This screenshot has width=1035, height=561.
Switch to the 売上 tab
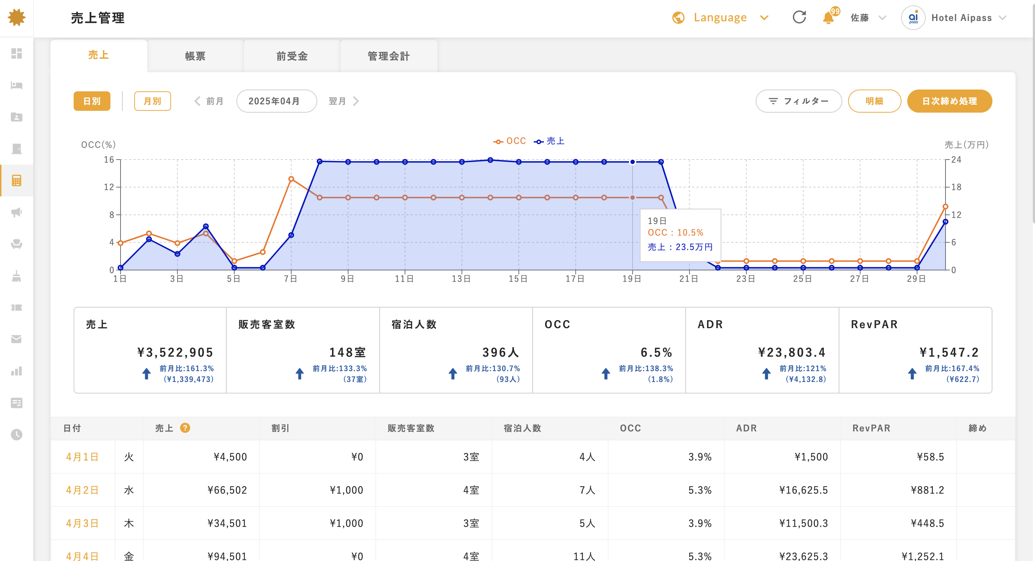[99, 56]
